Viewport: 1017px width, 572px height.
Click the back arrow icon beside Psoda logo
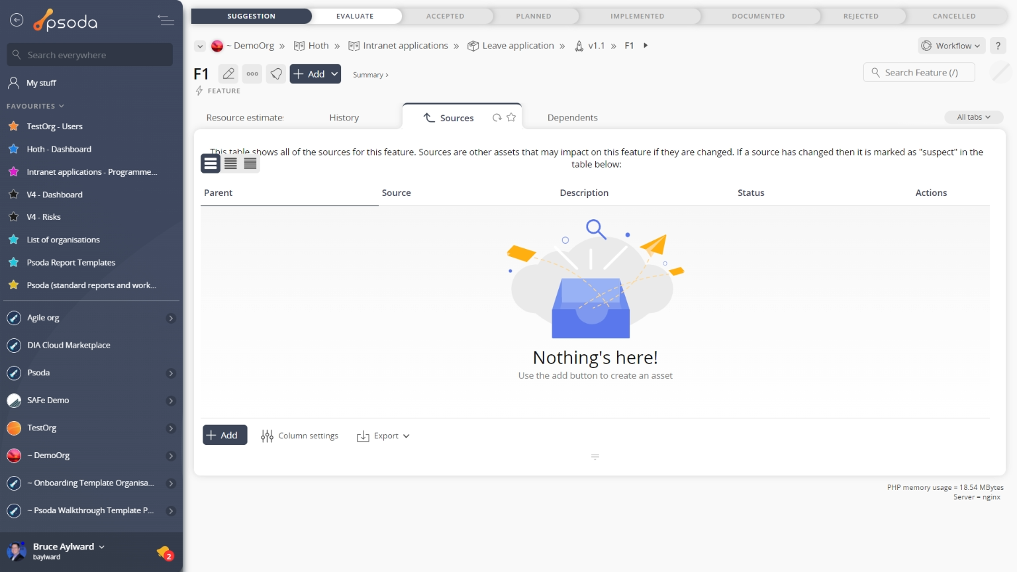[17, 21]
